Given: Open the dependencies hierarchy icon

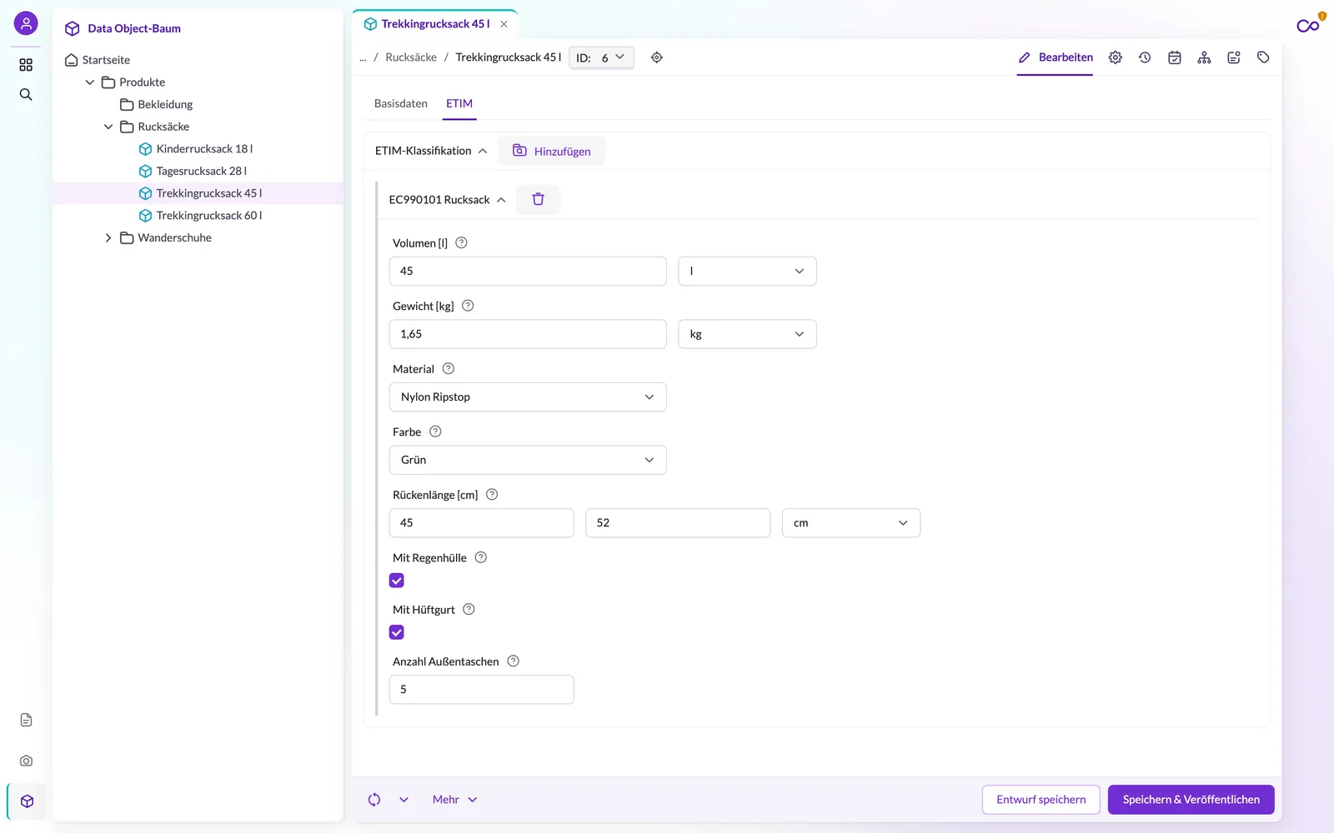Looking at the screenshot, I should coord(1204,57).
